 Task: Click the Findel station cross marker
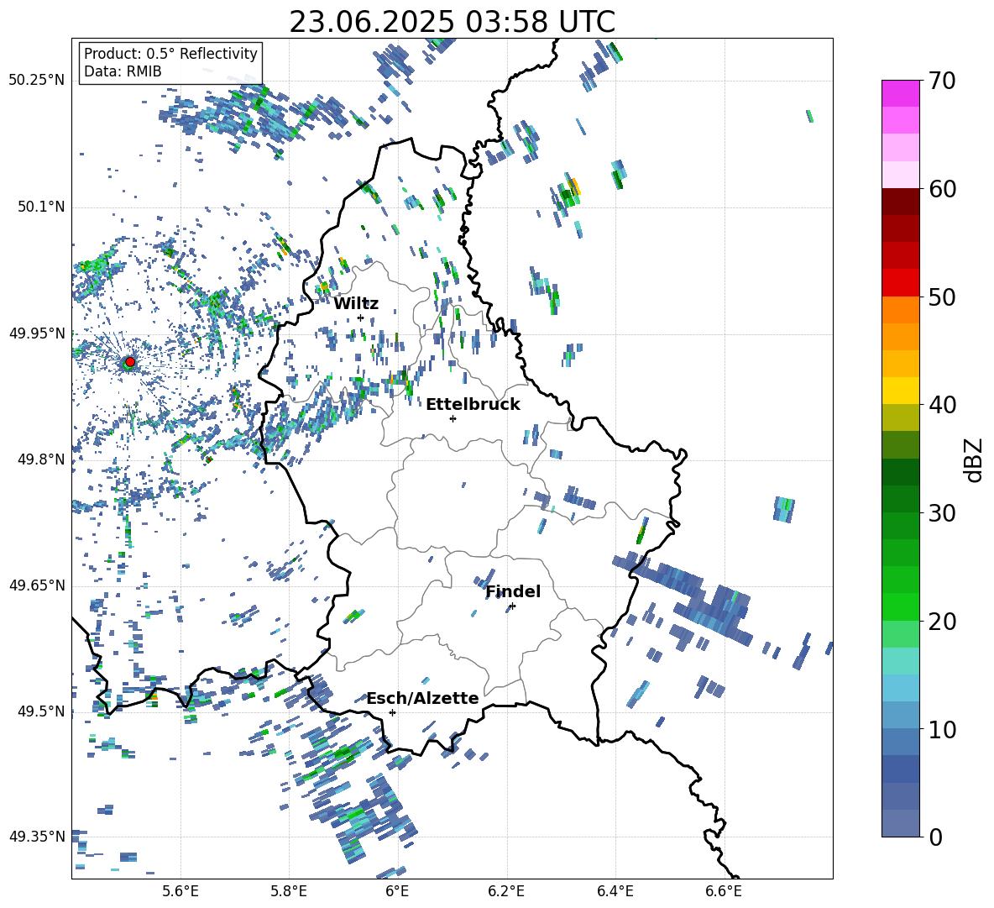click(512, 606)
